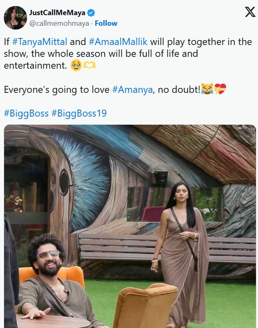
Task: Follow the @callmemohmaya account
Action: pos(106,23)
